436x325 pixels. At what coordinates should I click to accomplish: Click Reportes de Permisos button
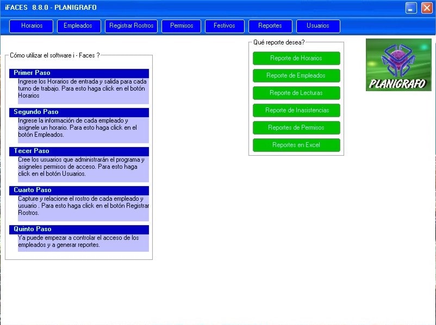(296, 128)
